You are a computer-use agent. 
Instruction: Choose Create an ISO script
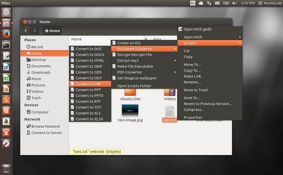tap(144, 43)
